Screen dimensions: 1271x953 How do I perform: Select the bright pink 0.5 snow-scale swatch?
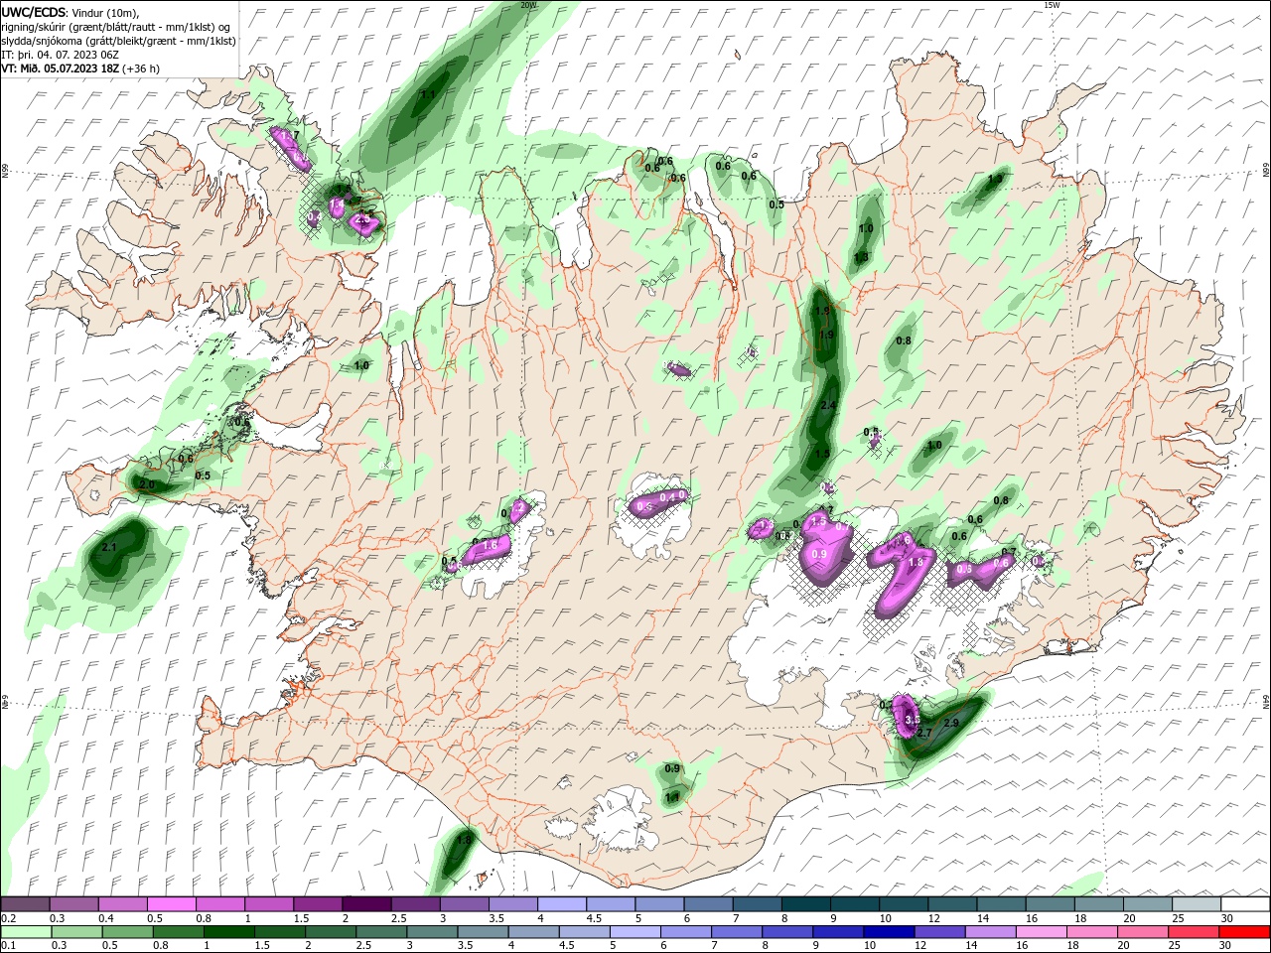(171, 904)
